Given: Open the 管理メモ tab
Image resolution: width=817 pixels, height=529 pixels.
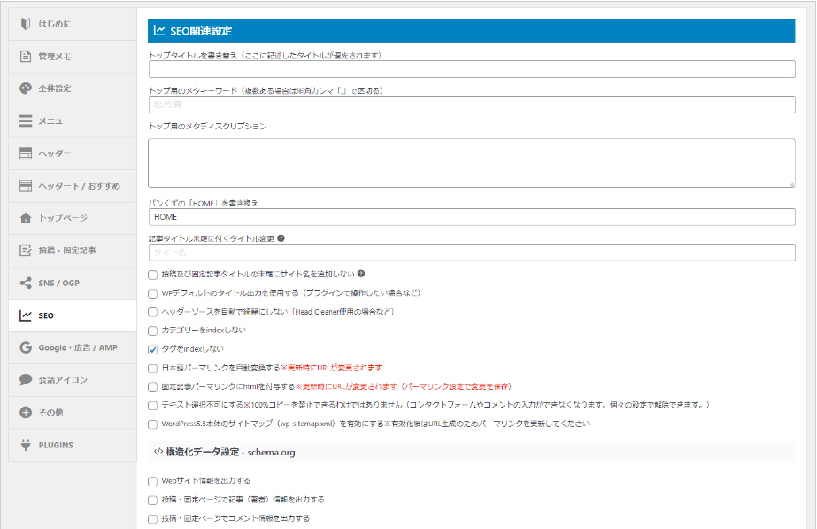Looking at the screenshot, I should tap(73, 57).
